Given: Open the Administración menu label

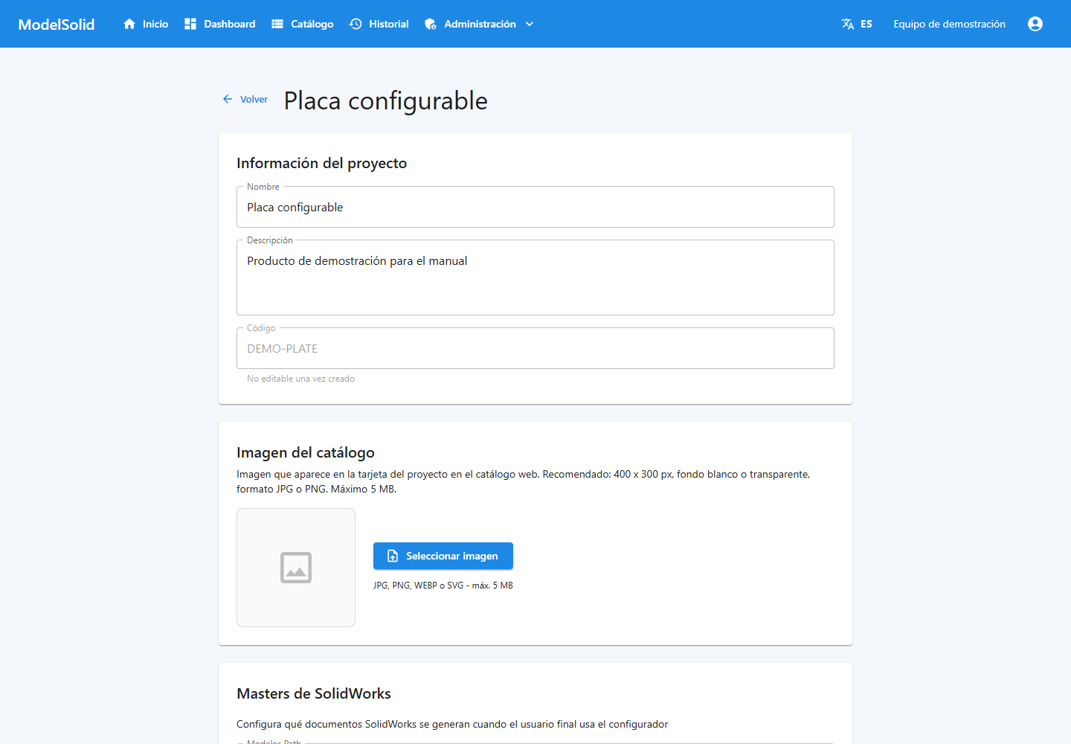Looking at the screenshot, I should [x=480, y=24].
